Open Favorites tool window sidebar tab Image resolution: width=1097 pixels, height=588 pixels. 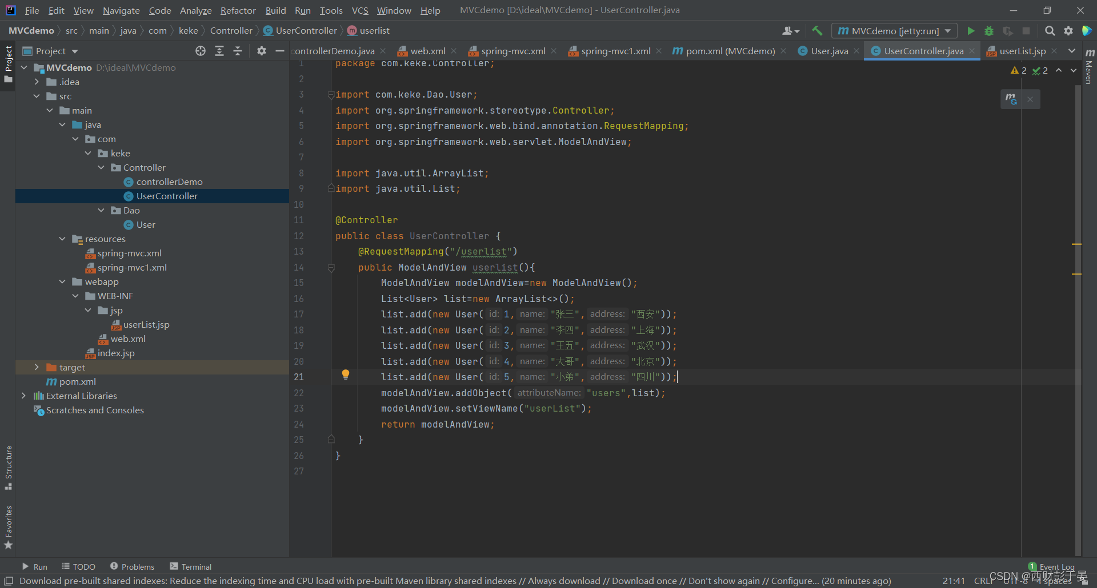(9, 527)
